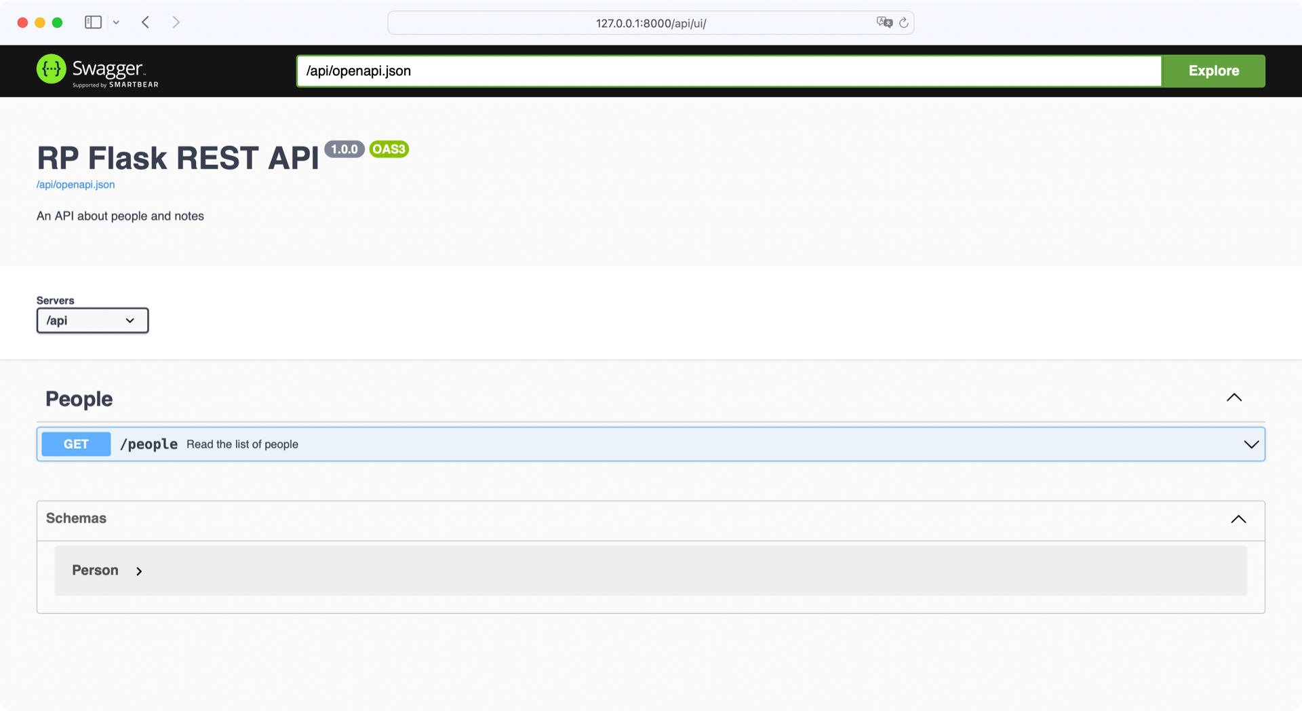Viewport: 1302px width, 711px height.
Task: Collapse the People section
Action: pyautogui.click(x=1234, y=398)
